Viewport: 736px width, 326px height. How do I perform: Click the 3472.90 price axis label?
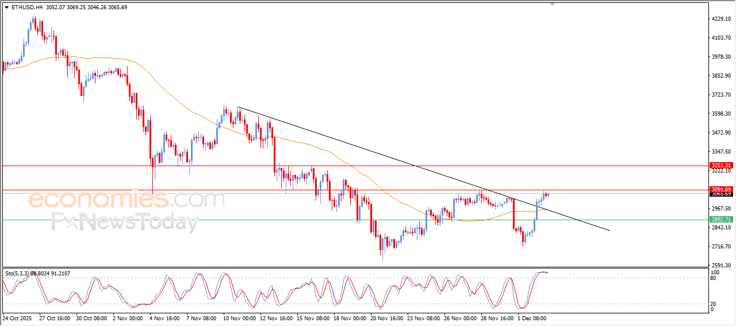[721, 133]
